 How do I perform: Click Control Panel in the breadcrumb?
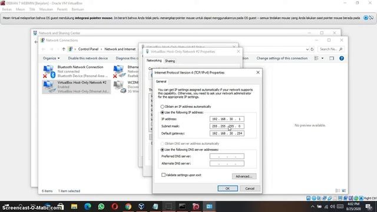tap(88, 49)
